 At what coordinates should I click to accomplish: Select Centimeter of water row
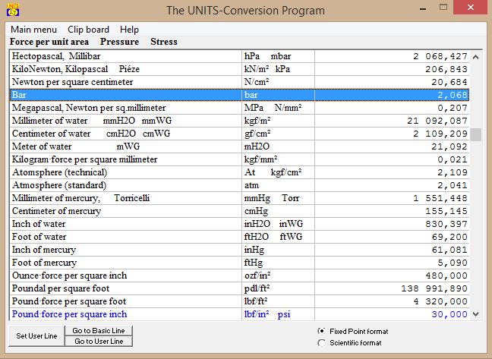point(239,134)
